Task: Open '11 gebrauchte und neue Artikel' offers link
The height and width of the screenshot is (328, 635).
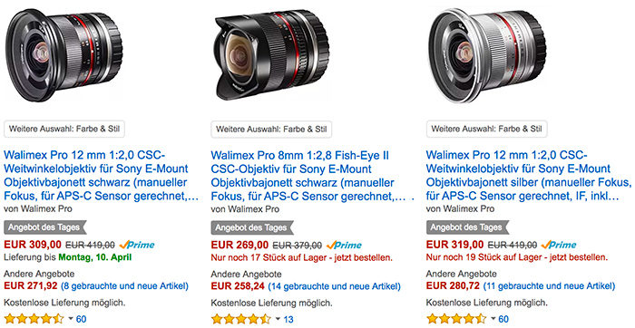Action: [x=549, y=286]
